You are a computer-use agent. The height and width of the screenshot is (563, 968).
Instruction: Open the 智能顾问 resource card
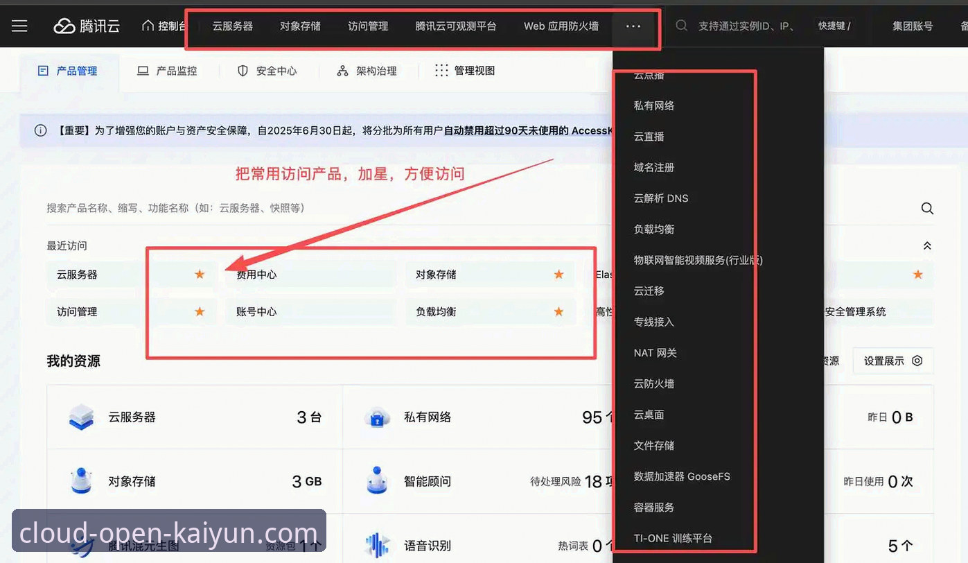click(478, 481)
